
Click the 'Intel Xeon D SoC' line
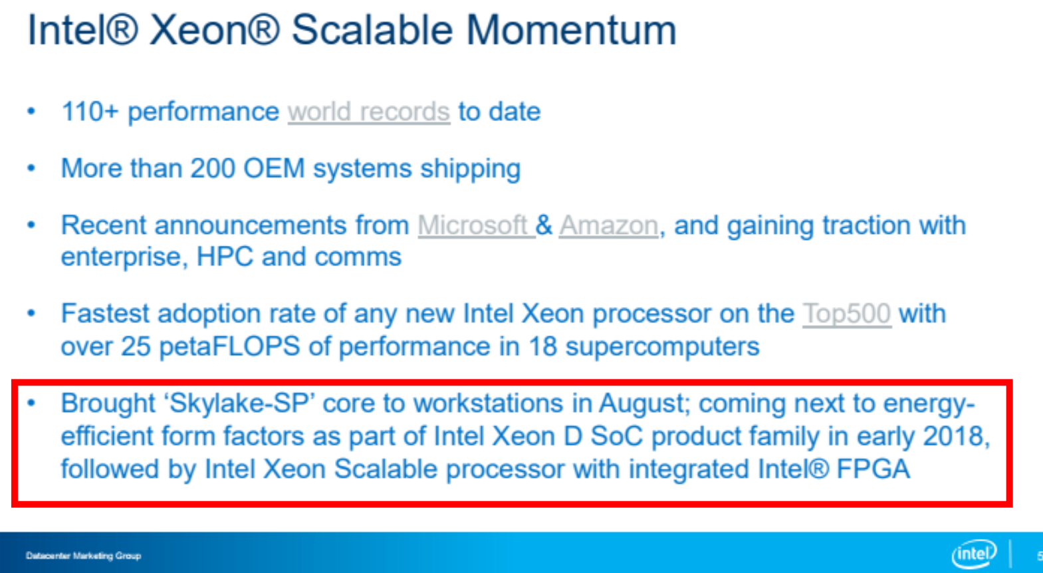click(526, 437)
